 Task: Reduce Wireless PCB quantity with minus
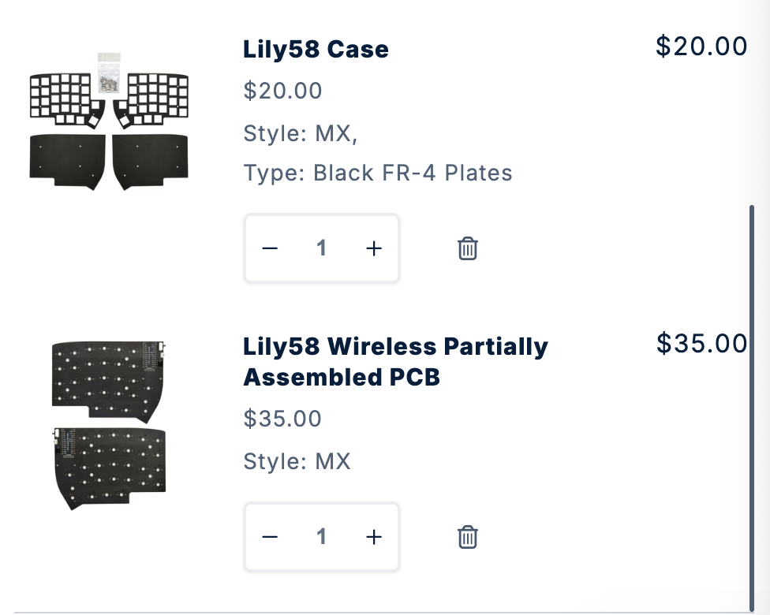pyautogui.click(x=270, y=537)
